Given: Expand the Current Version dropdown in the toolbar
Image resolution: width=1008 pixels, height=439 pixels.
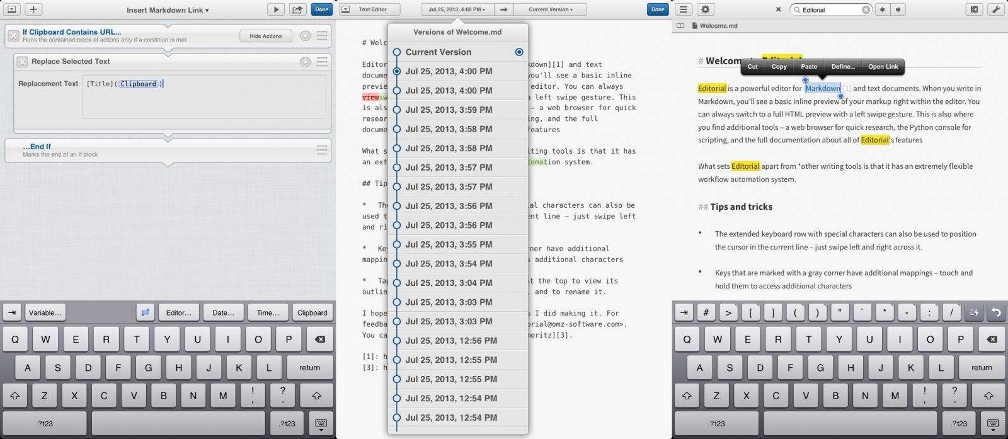Looking at the screenshot, I should pyautogui.click(x=551, y=9).
